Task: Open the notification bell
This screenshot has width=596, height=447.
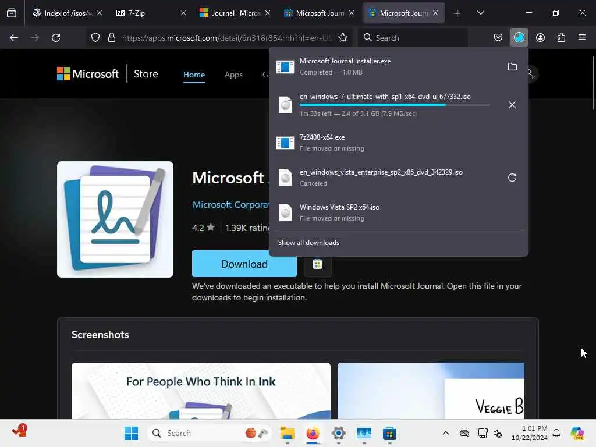Action: point(556,433)
